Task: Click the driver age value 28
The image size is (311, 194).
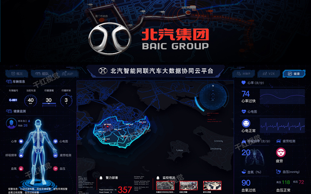Action: (25, 125)
